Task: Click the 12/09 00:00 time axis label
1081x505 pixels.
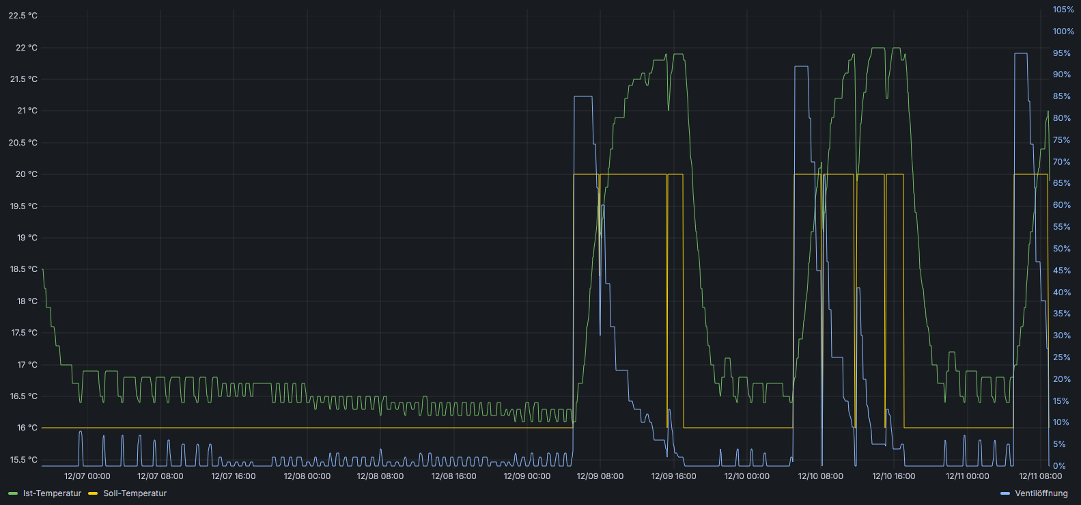Action: tap(527, 476)
